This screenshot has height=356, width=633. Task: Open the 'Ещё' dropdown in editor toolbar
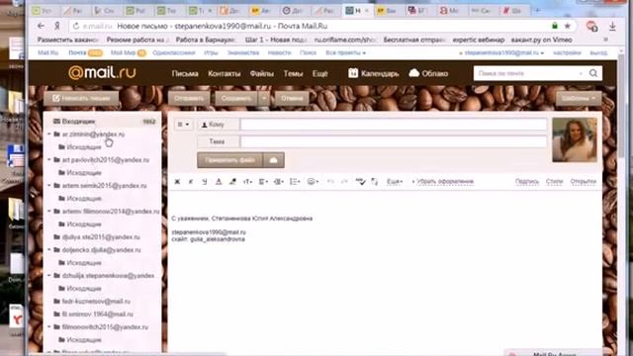coord(395,182)
